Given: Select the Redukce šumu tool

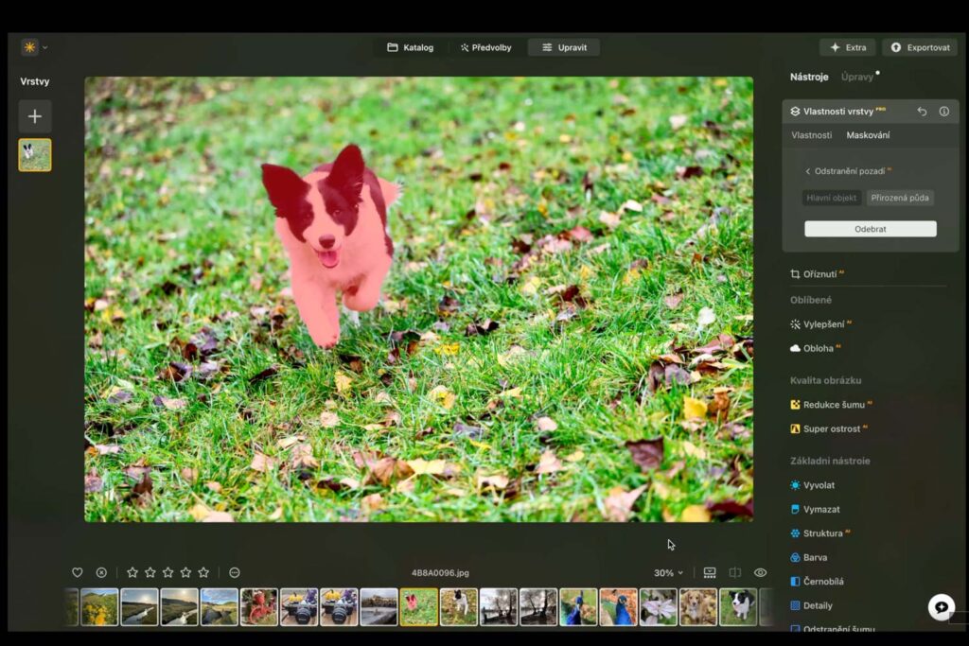Looking at the screenshot, I should pos(833,404).
